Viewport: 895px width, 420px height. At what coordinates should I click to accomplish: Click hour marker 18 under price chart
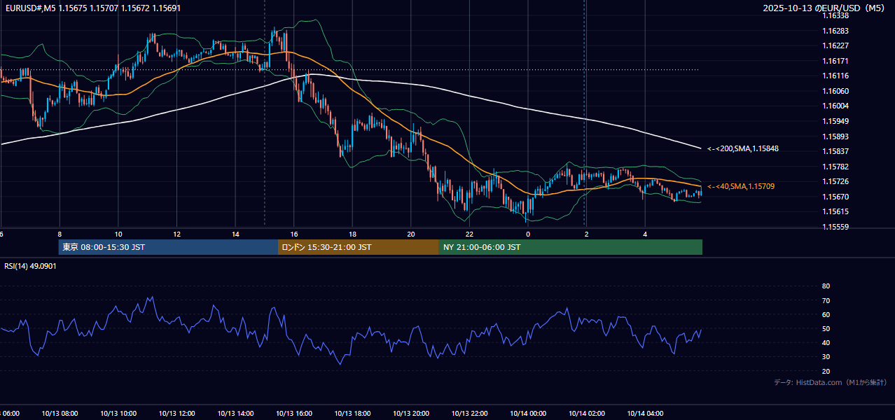[352, 234]
